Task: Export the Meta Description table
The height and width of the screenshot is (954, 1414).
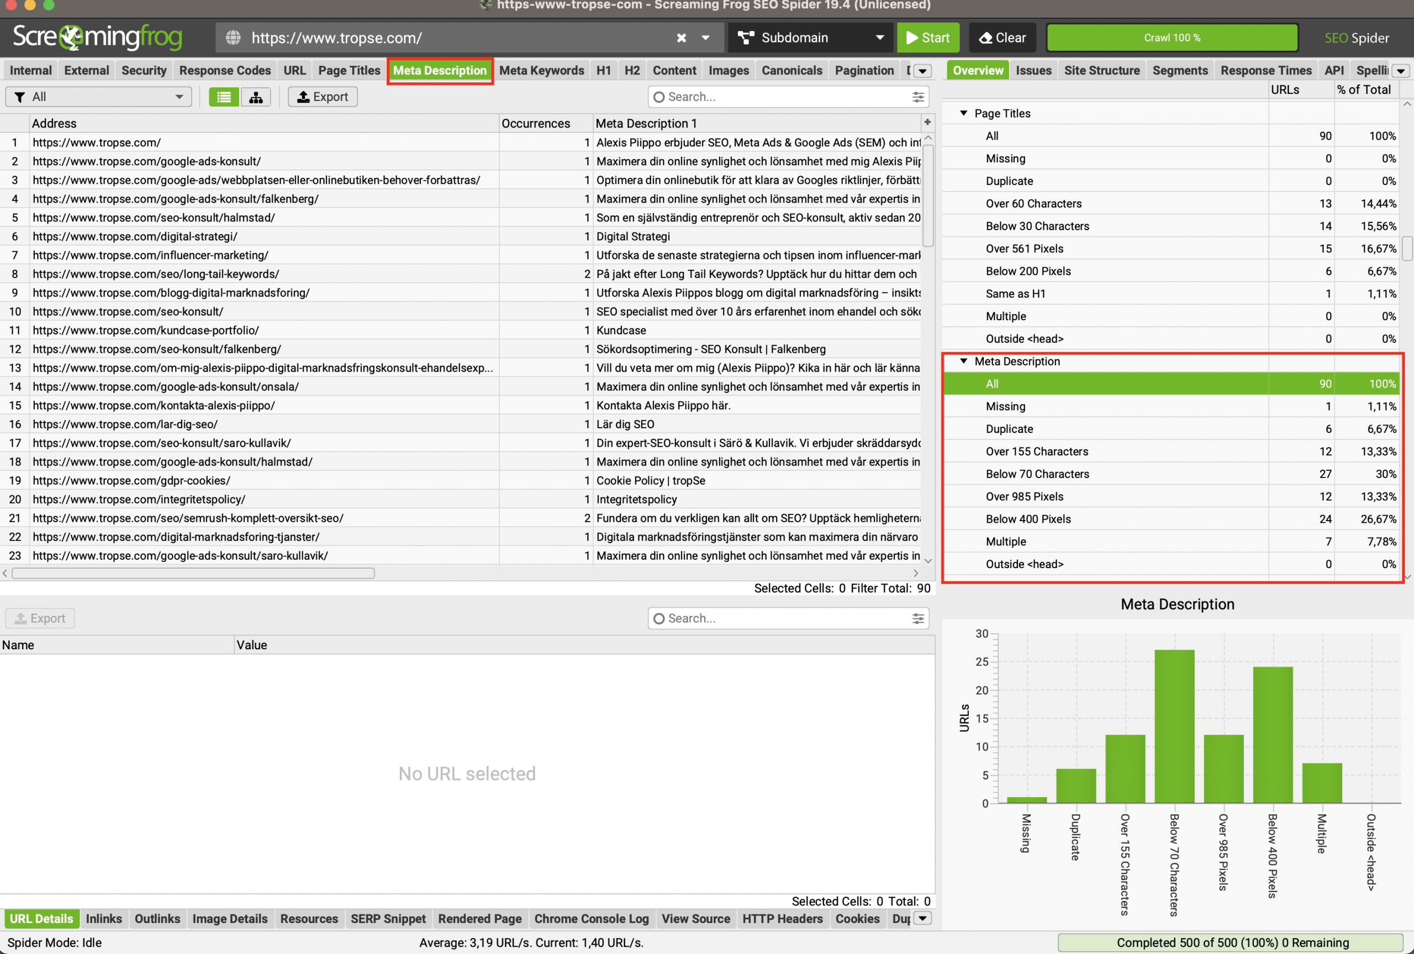Action: [323, 97]
